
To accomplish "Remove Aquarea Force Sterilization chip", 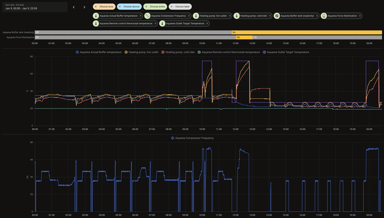I will [x=360, y=16].
